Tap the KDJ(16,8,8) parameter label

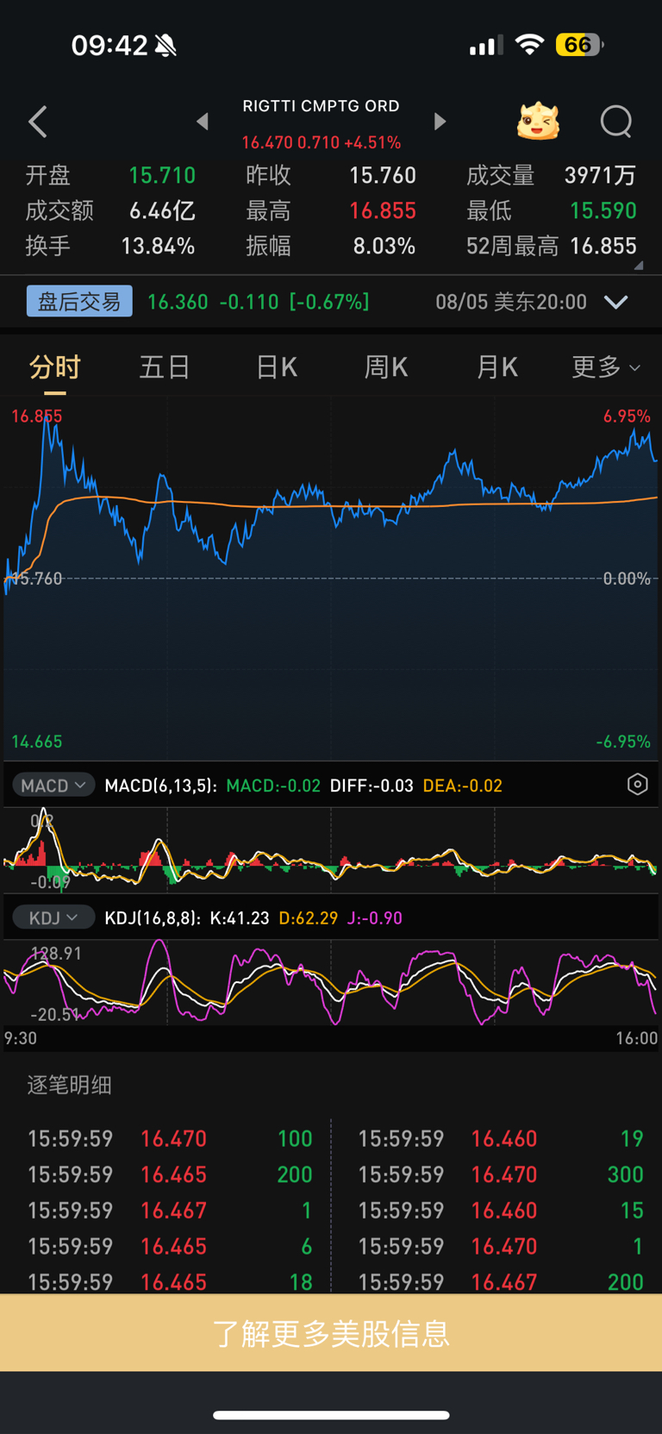click(153, 918)
